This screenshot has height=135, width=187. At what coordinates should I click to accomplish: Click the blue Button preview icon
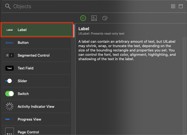pyautogui.click(x=10, y=43)
